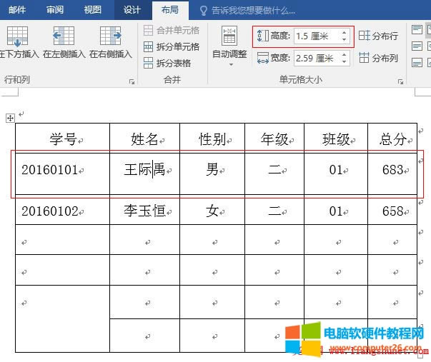Click 班级 cell 01 in 李玉恒 row

[336, 211]
